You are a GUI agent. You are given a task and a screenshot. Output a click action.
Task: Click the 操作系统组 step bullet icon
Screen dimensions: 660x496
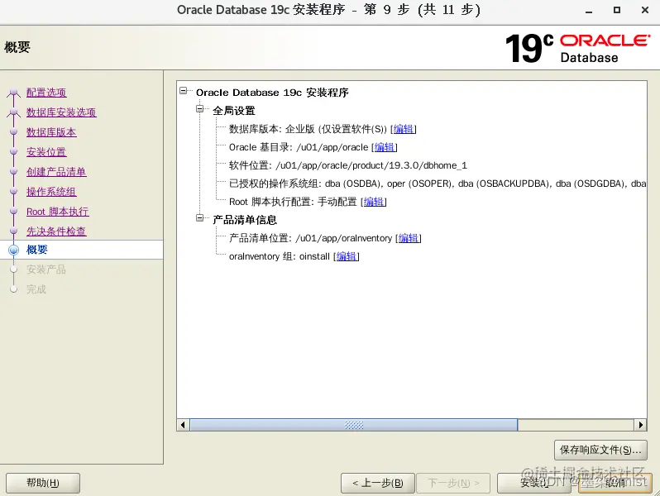tap(14, 192)
